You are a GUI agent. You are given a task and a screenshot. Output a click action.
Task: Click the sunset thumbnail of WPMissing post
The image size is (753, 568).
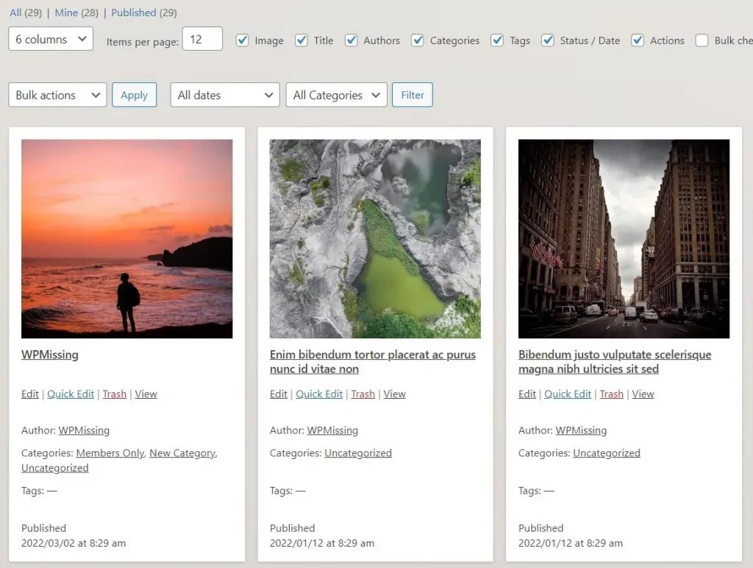[x=126, y=238]
